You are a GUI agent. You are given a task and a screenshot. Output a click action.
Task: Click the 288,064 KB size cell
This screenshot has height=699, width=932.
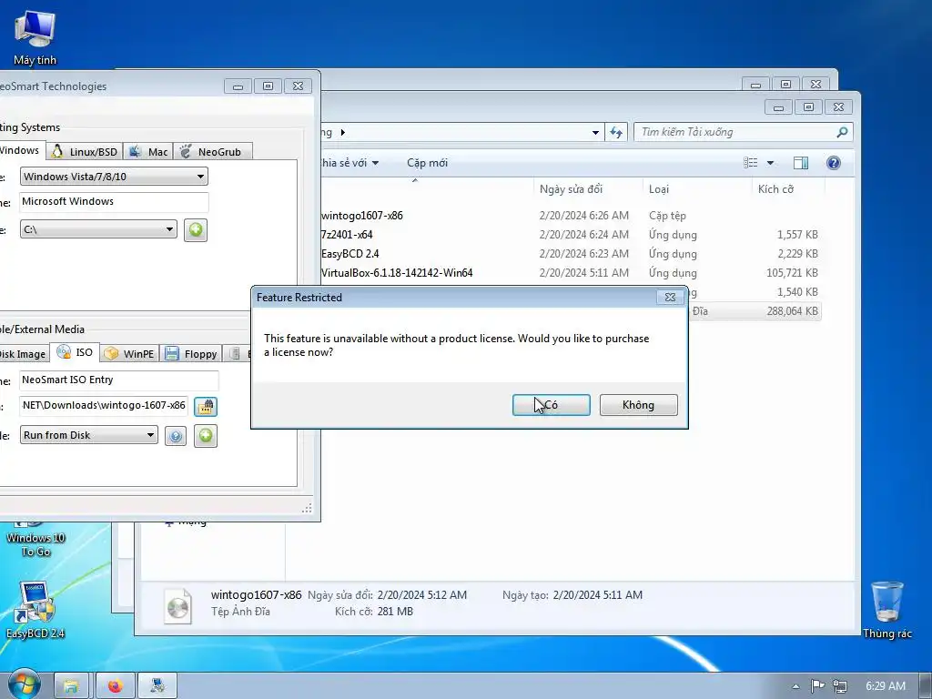(x=792, y=311)
